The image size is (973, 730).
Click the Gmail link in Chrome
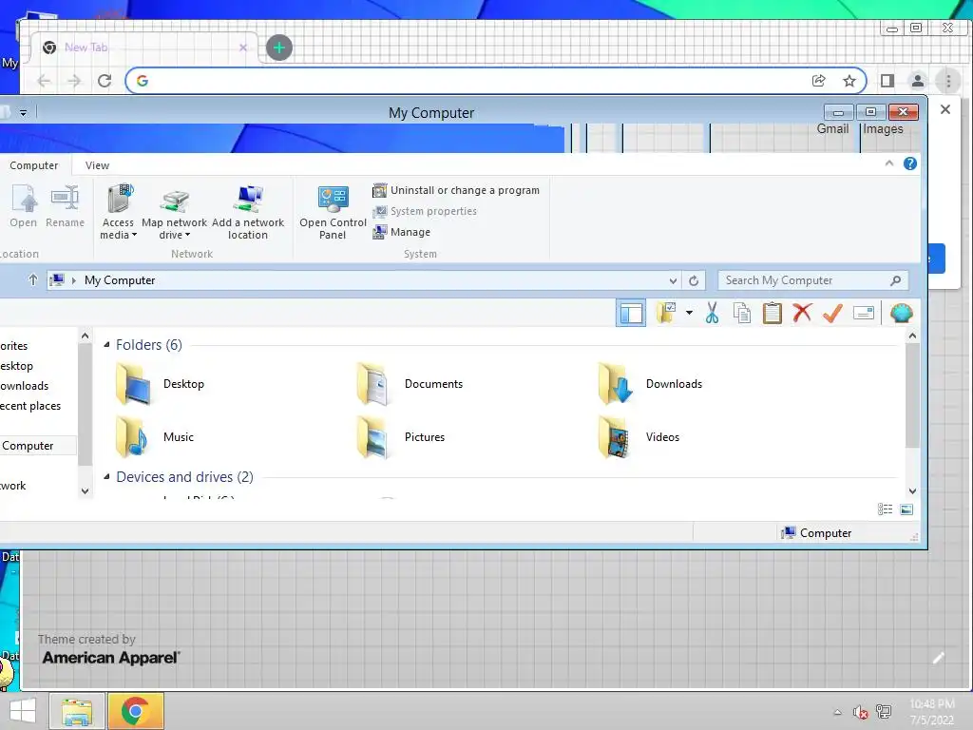(832, 129)
